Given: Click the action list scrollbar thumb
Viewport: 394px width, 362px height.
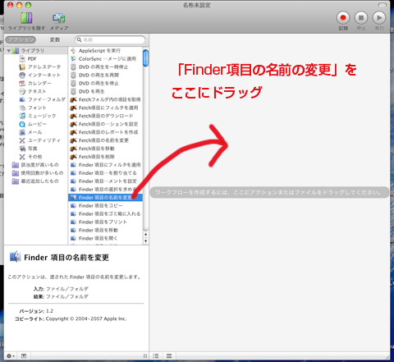Looking at the screenshot, I should pos(145,57).
